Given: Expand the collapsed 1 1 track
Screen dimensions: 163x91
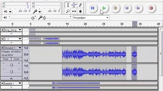Looking at the screenshot, I should click(x=11, y=43).
